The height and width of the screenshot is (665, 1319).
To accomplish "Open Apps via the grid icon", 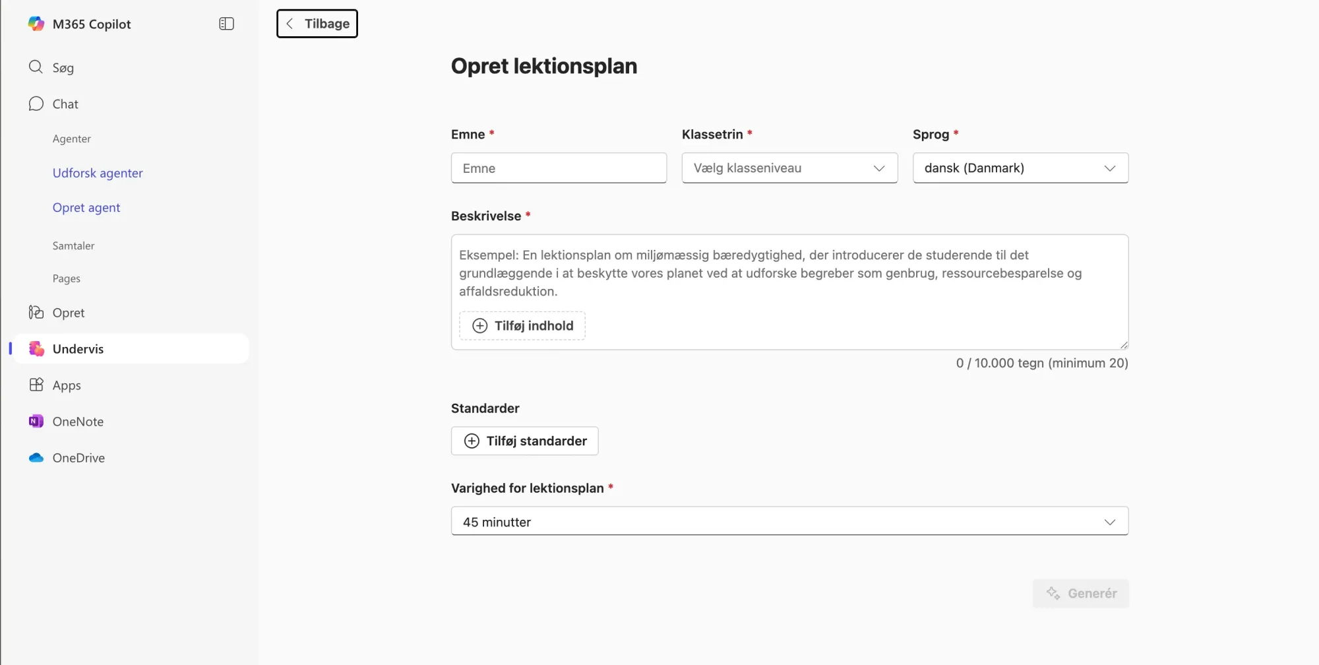I will click(x=36, y=385).
